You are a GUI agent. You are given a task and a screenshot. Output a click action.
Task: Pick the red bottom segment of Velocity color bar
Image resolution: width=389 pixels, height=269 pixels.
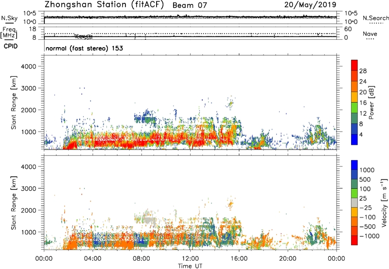coord(354,240)
